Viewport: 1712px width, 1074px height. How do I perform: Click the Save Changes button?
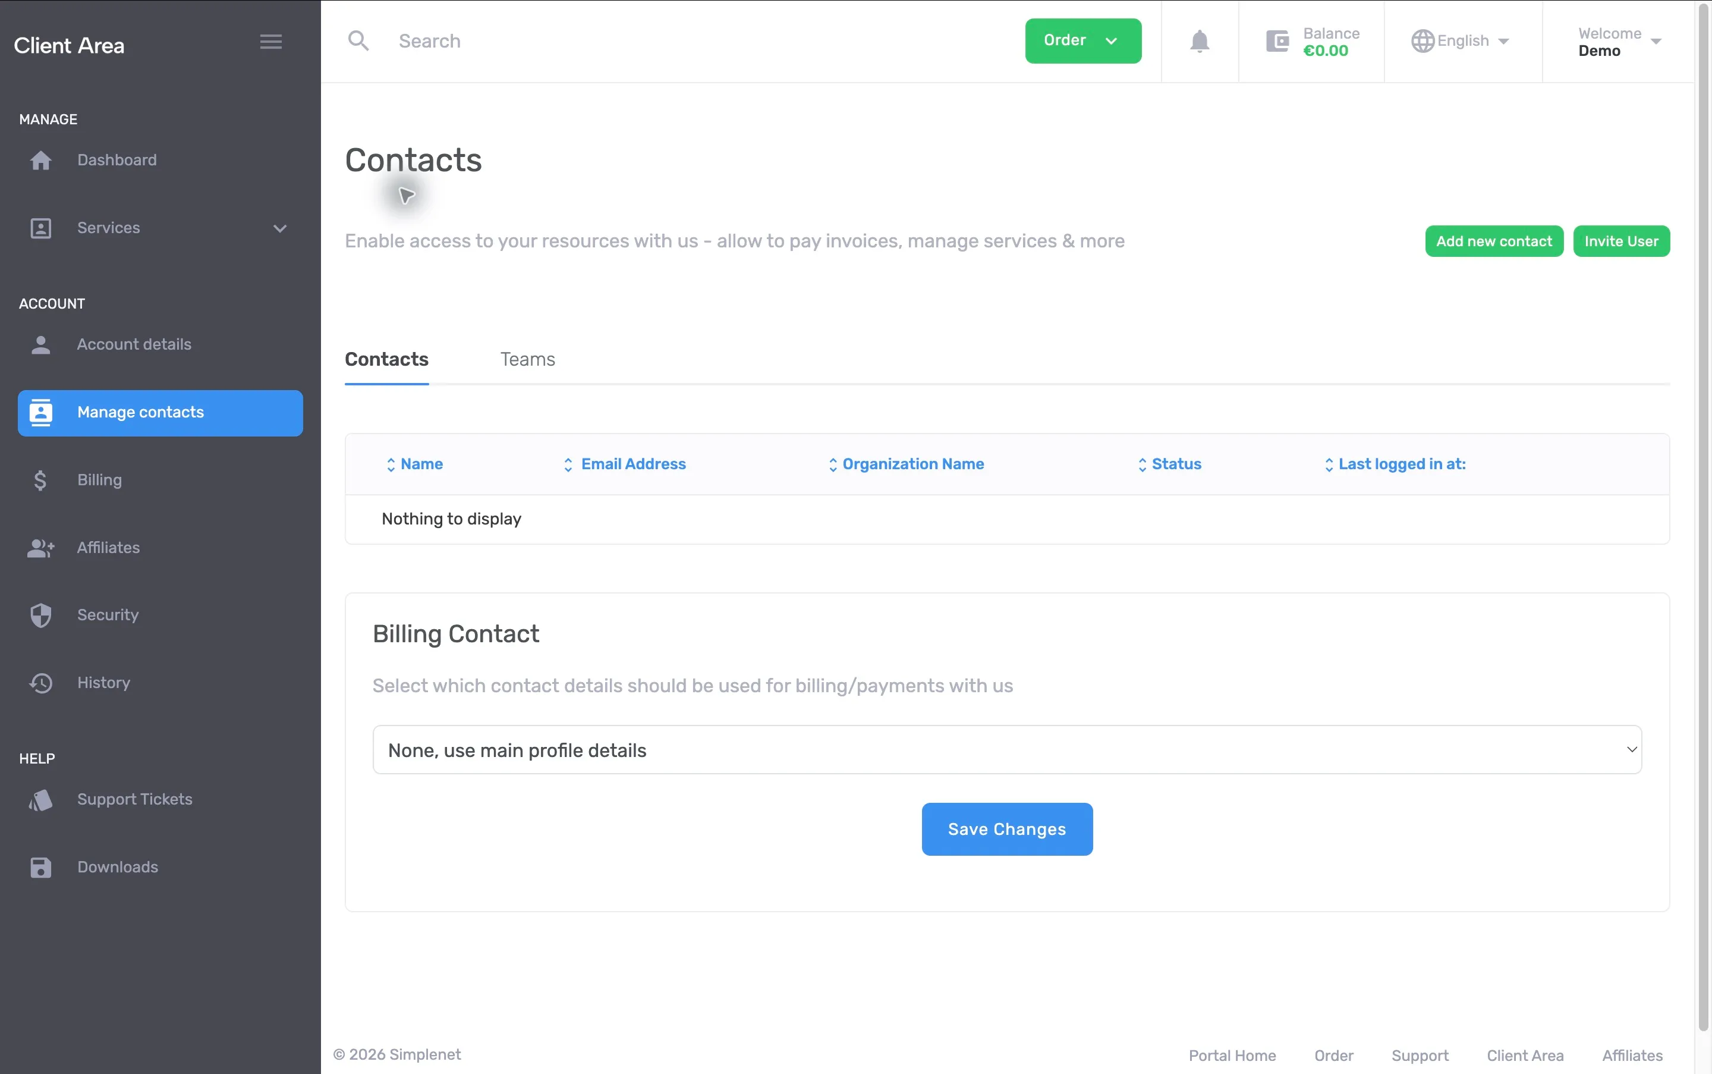(x=1007, y=829)
